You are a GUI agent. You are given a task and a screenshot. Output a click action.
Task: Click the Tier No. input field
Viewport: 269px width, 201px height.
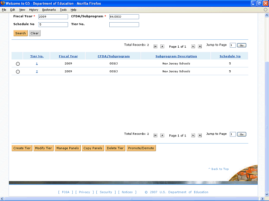point(124,25)
